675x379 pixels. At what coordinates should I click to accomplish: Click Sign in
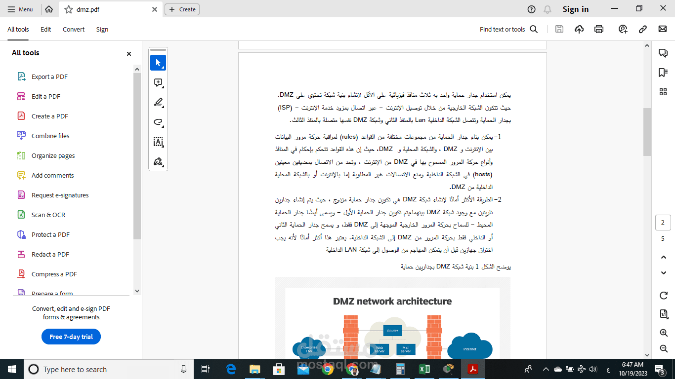coord(576,9)
